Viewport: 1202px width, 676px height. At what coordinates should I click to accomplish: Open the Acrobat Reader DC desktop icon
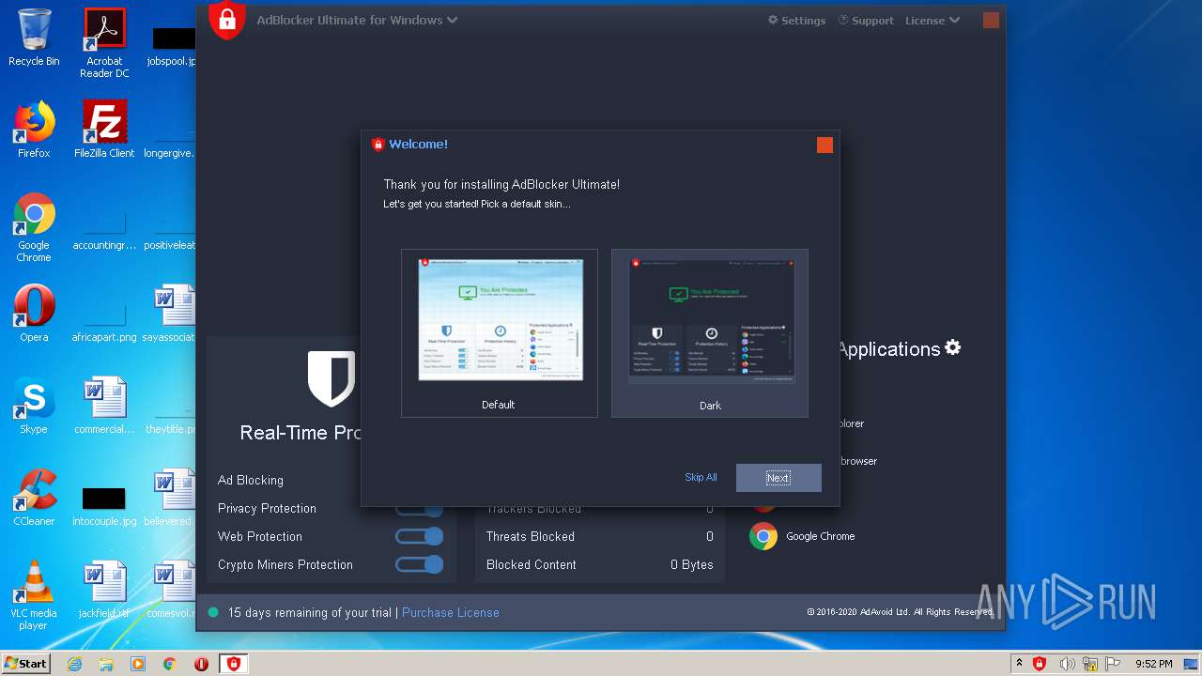click(104, 43)
